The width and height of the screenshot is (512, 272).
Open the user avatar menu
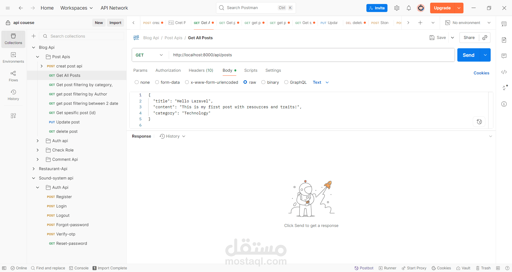(421, 8)
